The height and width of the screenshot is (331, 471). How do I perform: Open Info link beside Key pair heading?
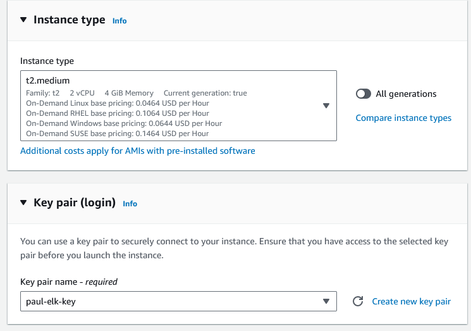pos(130,204)
